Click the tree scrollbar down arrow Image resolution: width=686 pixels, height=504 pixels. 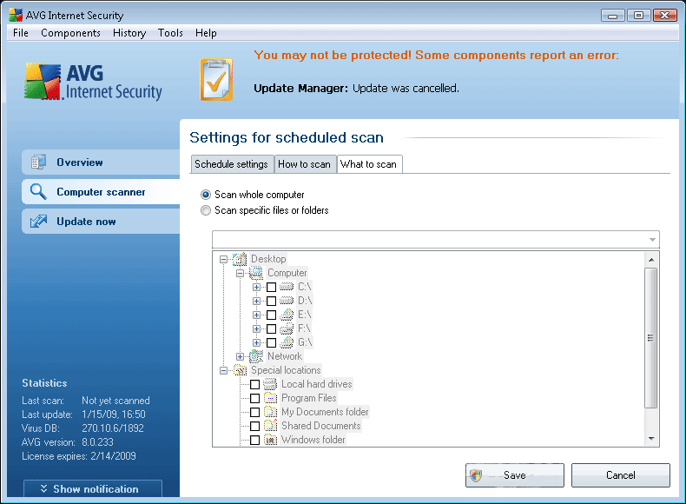pyautogui.click(x=651, y=439)
